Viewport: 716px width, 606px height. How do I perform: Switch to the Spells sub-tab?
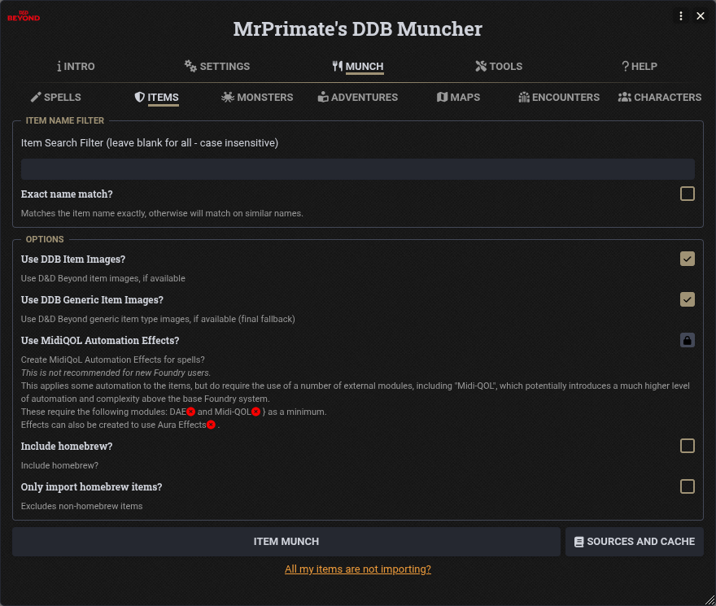(x=55, y=98)
